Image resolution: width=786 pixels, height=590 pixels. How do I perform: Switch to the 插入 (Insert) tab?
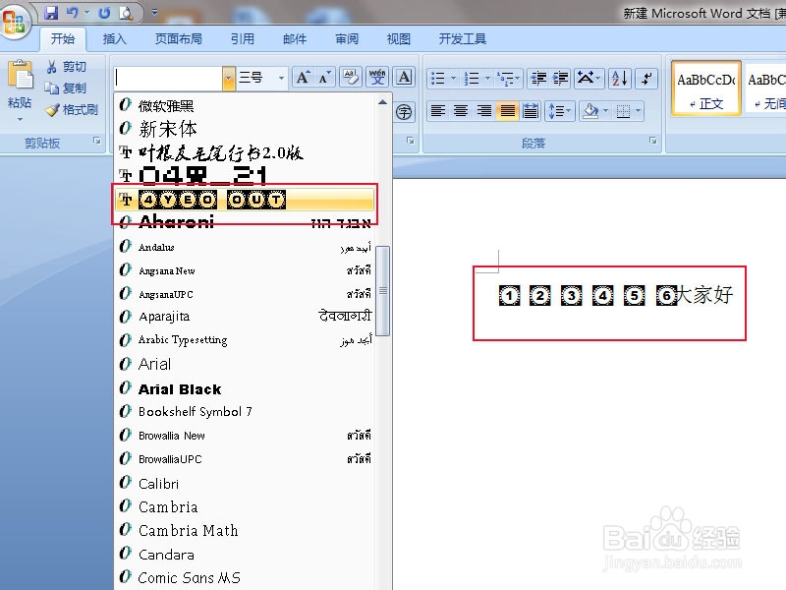114,39
